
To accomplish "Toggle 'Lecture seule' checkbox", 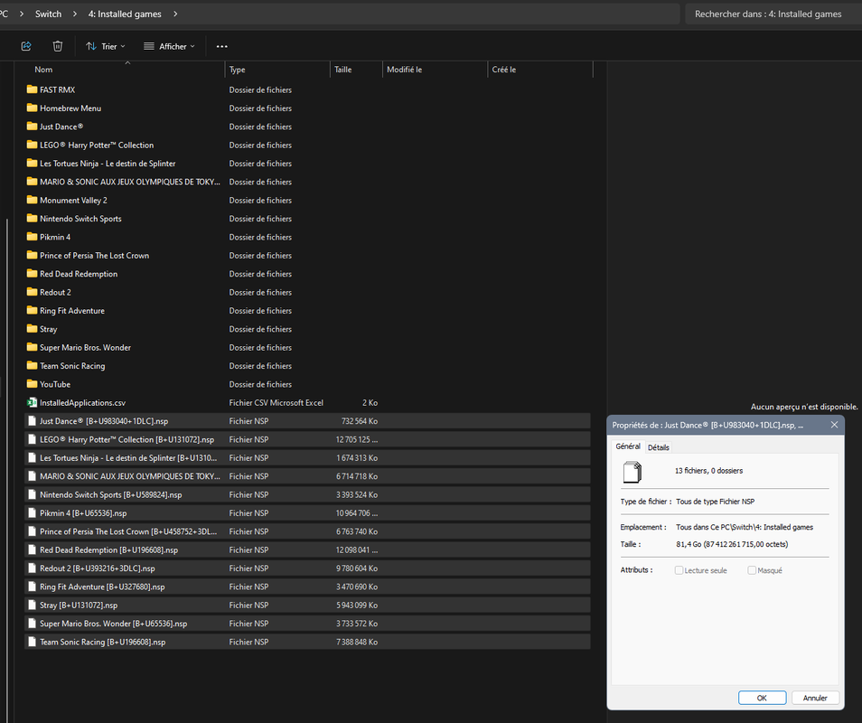I will (x=679, y=570).
